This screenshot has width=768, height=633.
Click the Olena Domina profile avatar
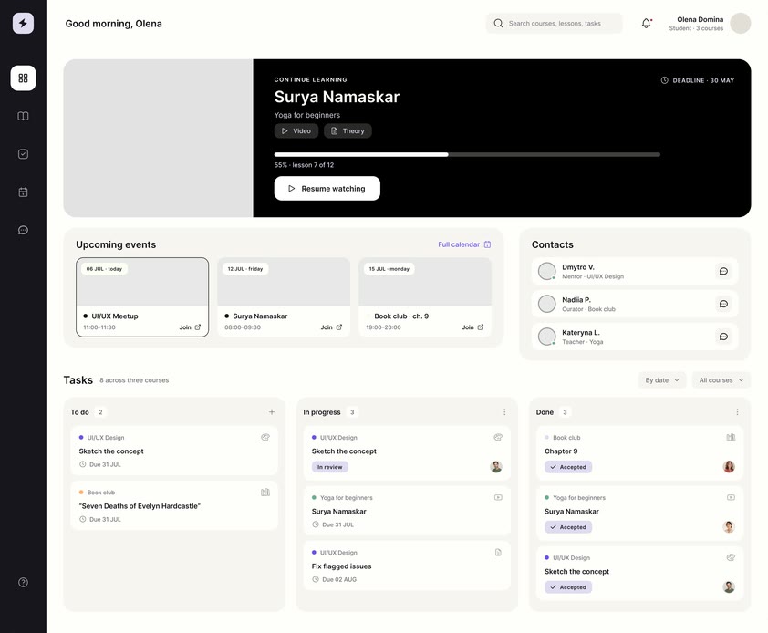tap(740, 23)
